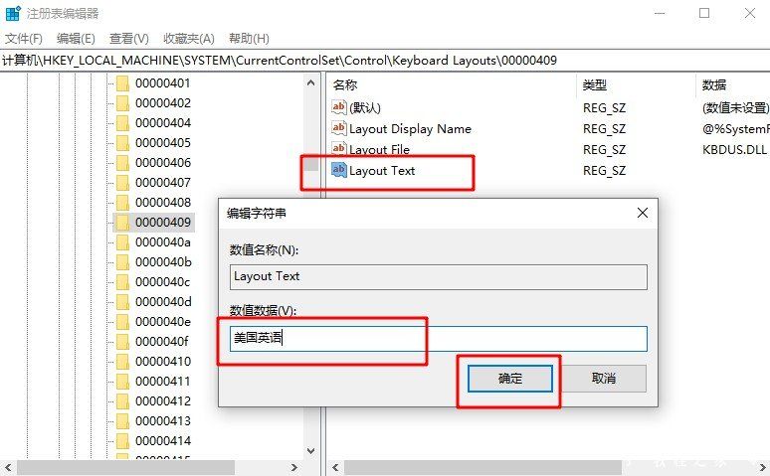This screenshot has width=770, height=476.
Task: Select folder icon of key 00000412
Action: [x=122, y=401]
